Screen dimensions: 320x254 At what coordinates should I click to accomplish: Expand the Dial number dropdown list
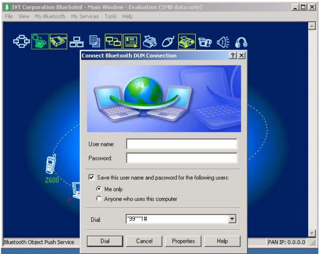point(232,219)
